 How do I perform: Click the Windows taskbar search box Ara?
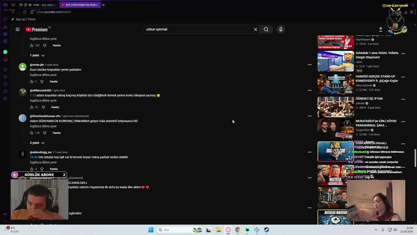(x=180, y=230)
